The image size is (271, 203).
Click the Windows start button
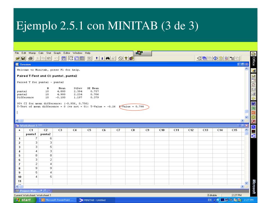25,200
